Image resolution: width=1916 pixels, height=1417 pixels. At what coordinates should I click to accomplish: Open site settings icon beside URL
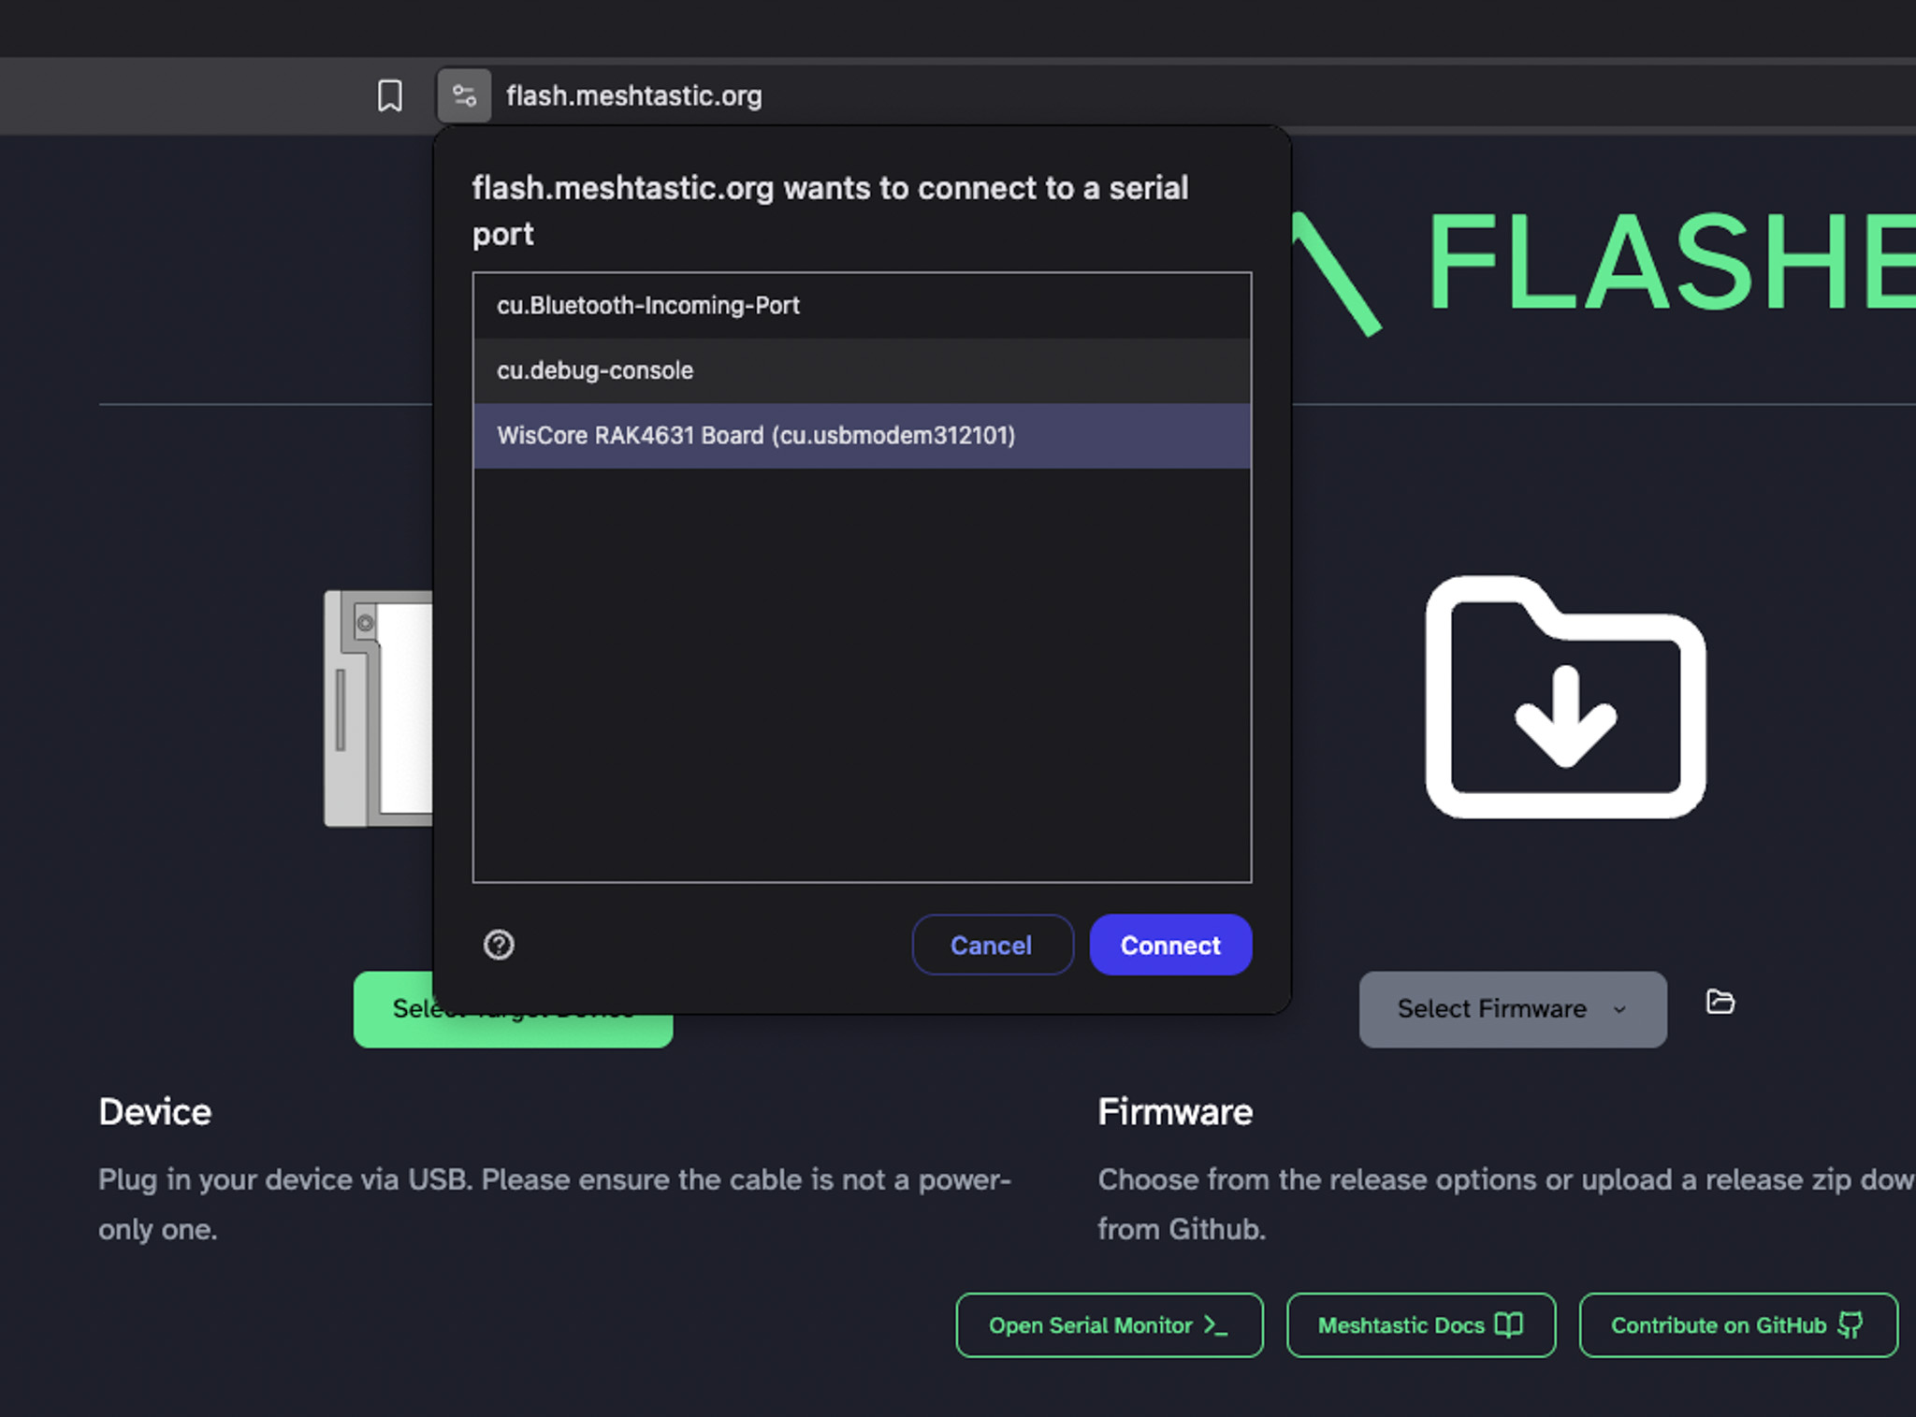464,95
